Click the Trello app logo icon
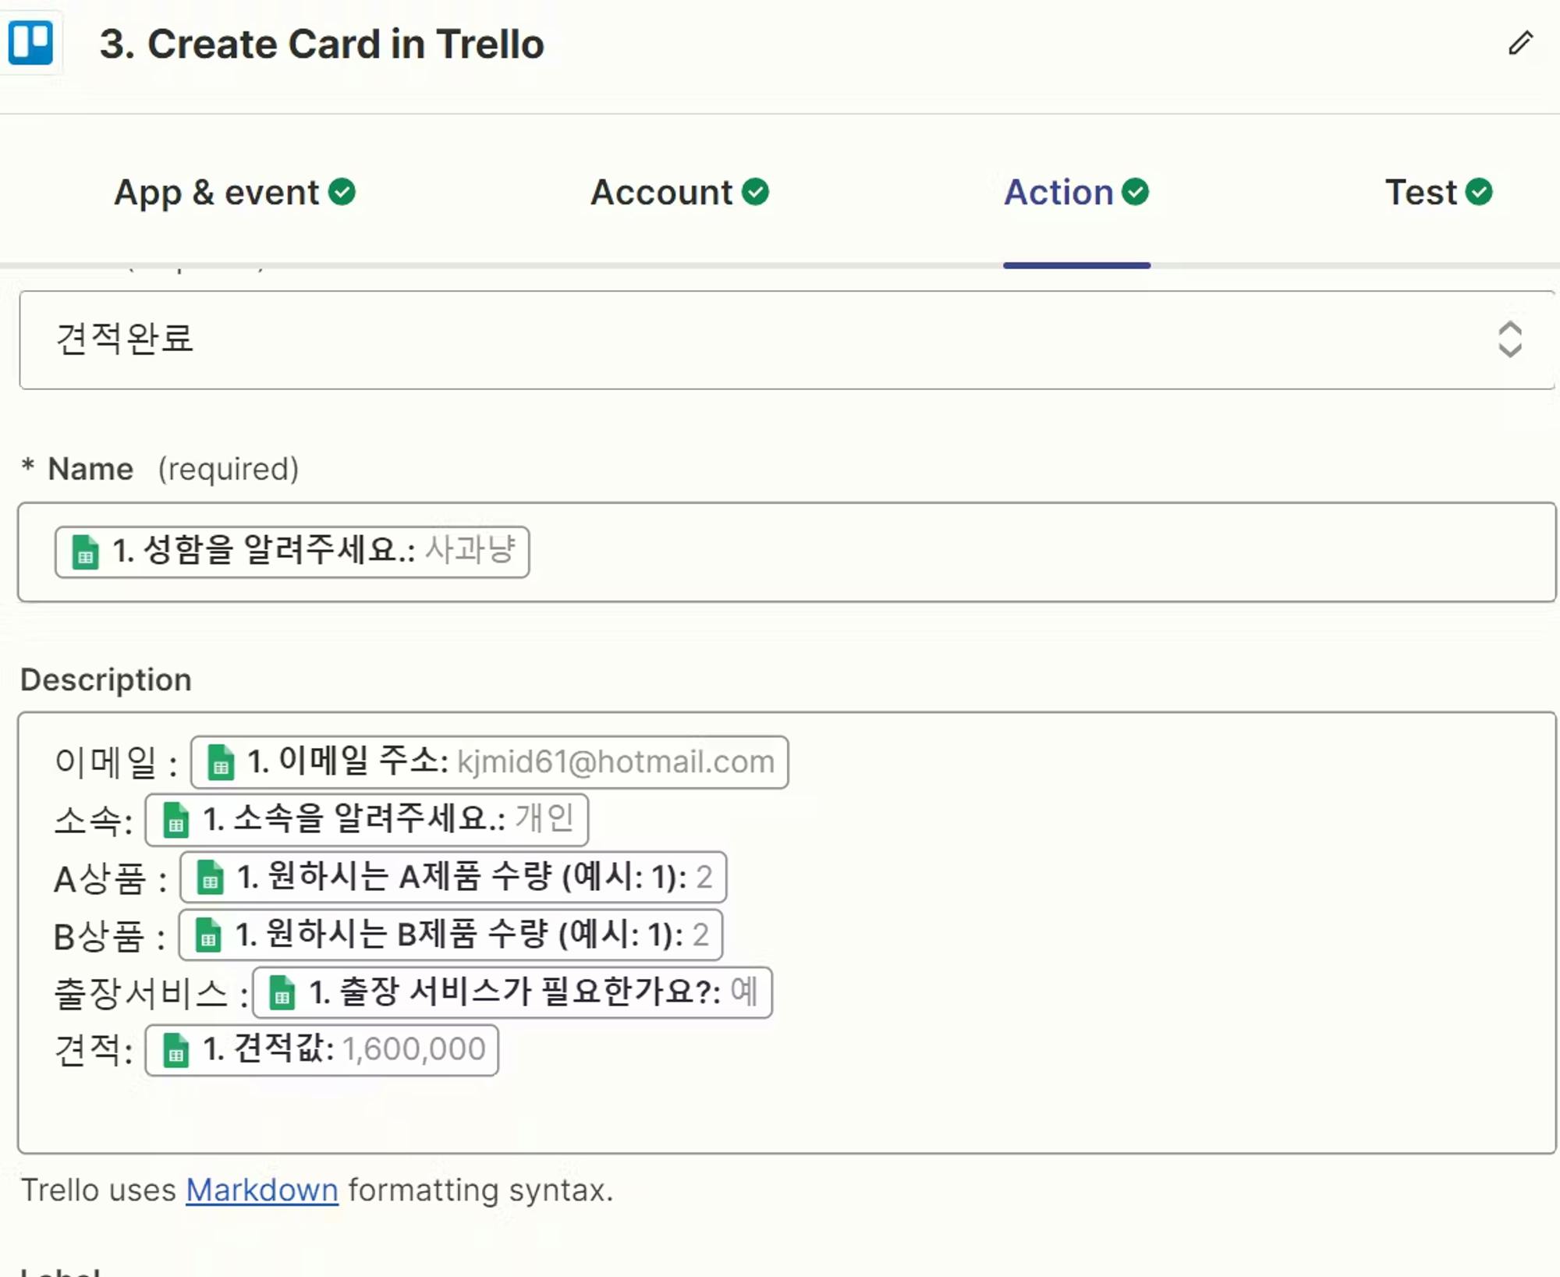The image size is (1560, 1277). point(30,43)
